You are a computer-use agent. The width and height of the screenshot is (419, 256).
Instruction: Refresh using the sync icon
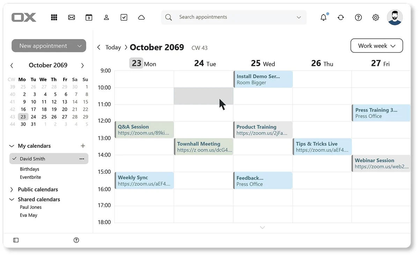pos(341,17)
